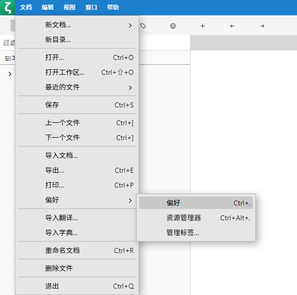
Task: Select 退出 to quit the app
Action: point(77,286)
